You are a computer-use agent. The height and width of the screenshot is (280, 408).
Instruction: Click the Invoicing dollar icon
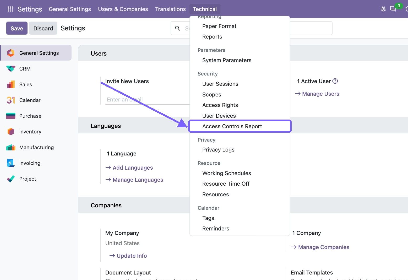11,163
